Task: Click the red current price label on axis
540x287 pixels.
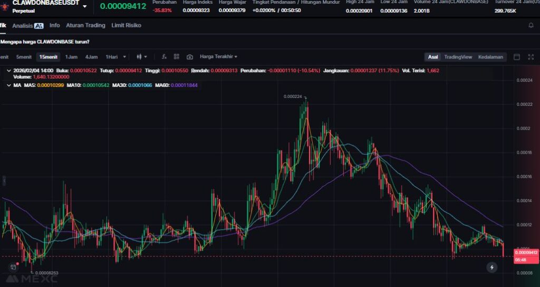Action: [x=525, y=253]
